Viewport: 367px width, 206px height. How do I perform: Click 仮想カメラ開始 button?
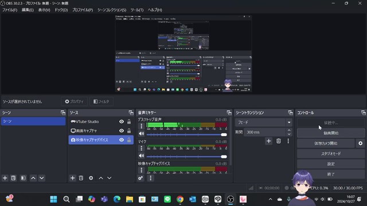(x=326, y=144)
